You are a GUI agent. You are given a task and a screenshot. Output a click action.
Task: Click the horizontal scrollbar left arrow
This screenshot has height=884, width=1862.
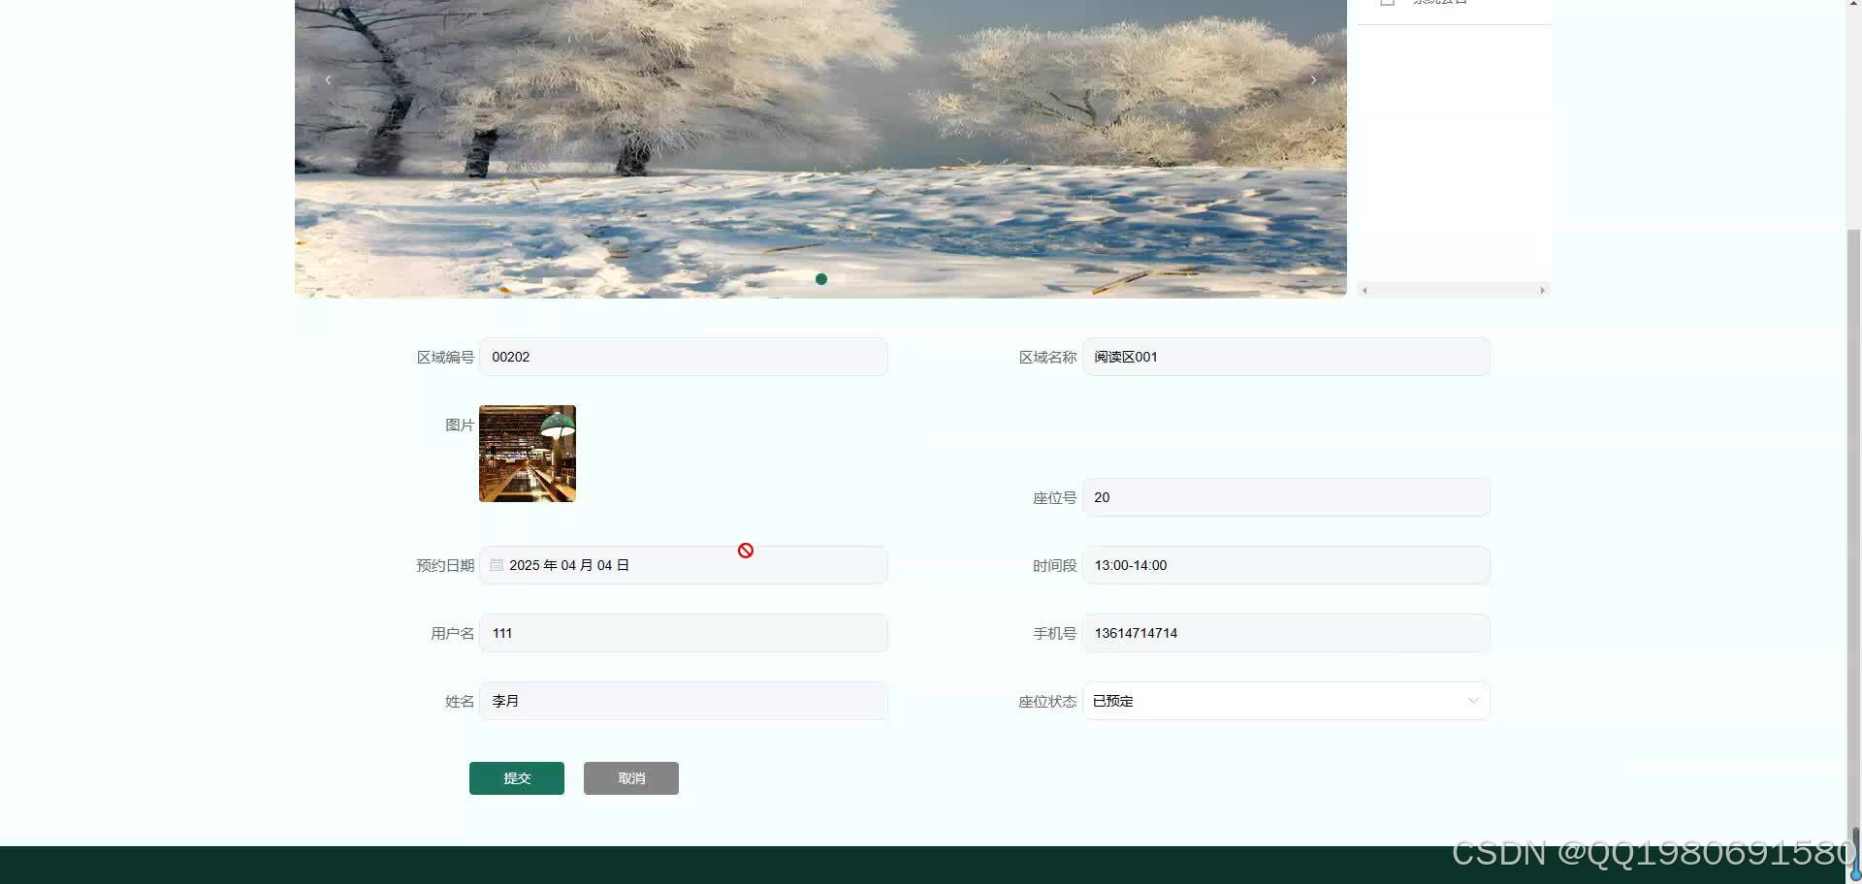click(x=1364, y=290)
